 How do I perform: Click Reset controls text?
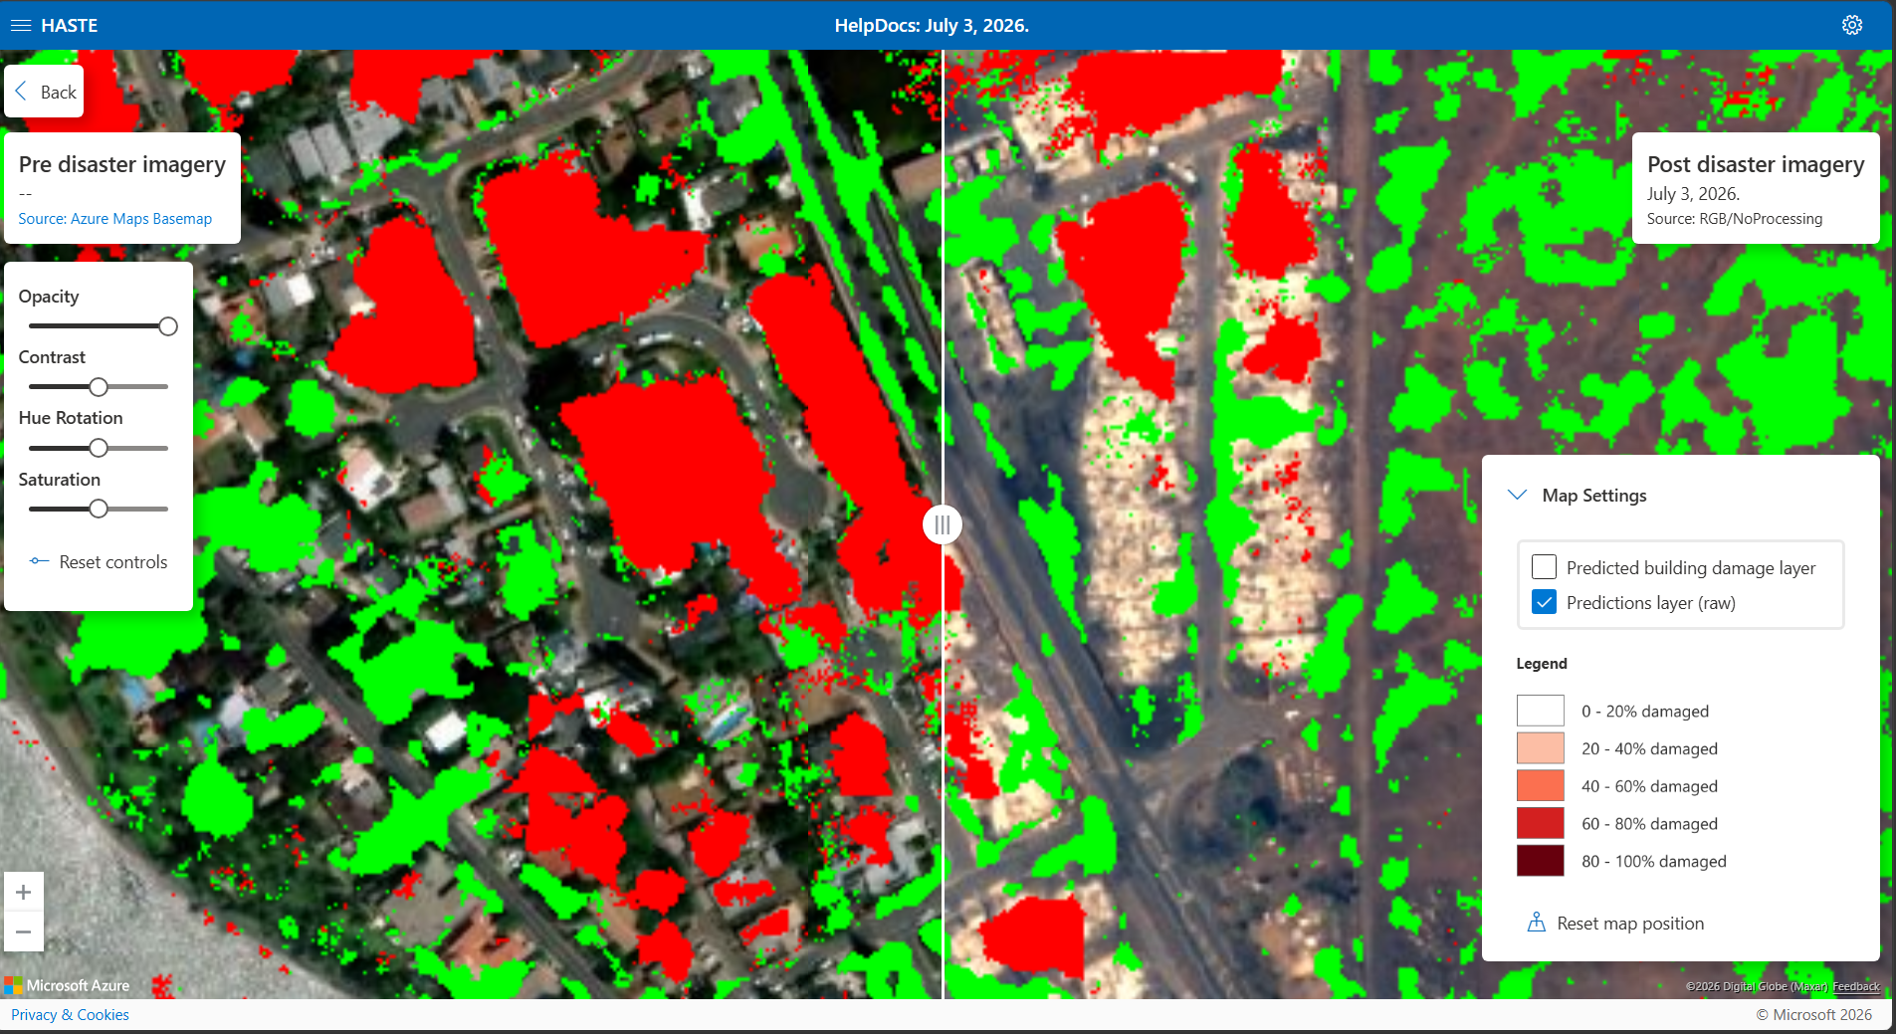point(113,562)
